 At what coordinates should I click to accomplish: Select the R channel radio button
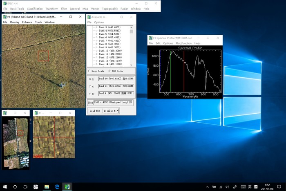(90, 79)
